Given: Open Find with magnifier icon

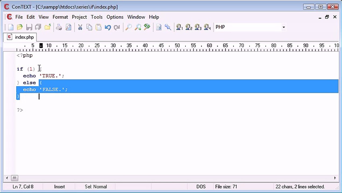Looking at the screenshot, I should tap(129, 27).
